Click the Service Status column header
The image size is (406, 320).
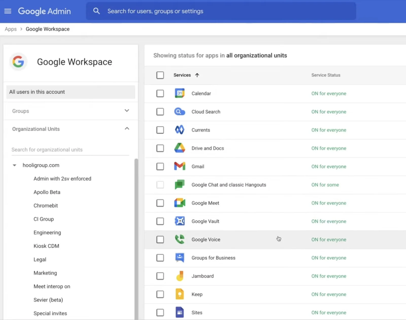(x=326, y=75)
